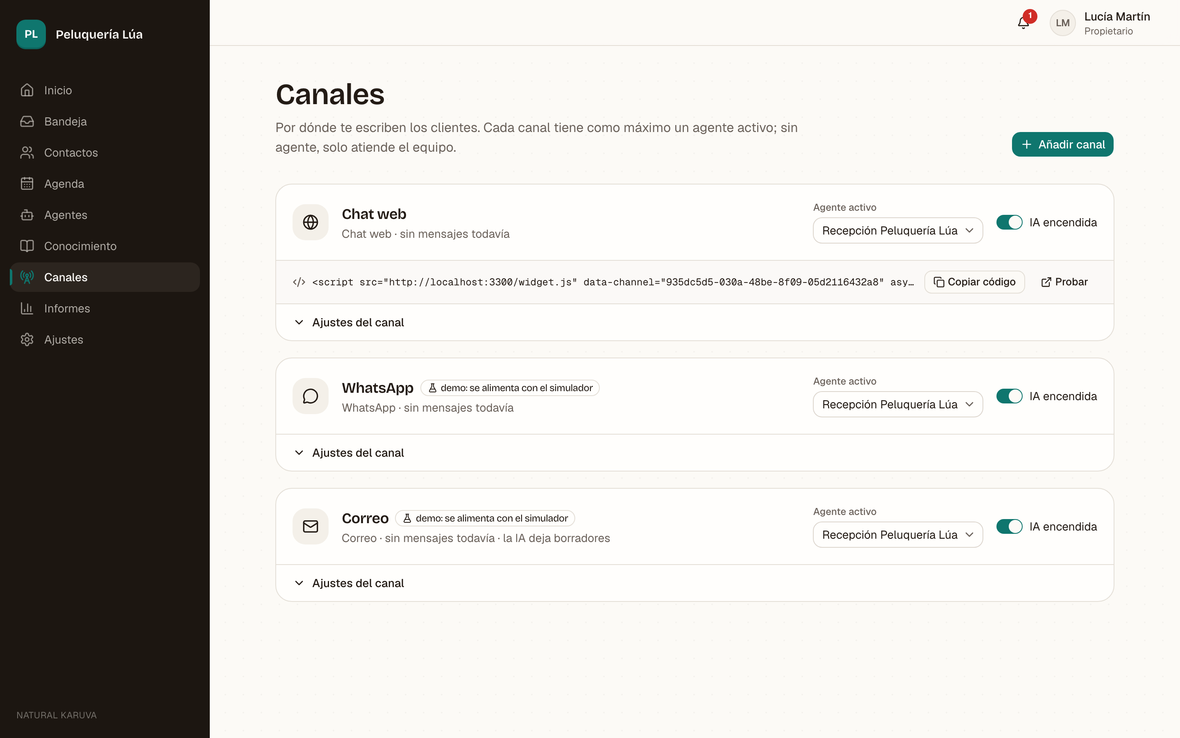The image size is (1180, 738).
Task: Click the WhatsApp speech bubble icon
Action: click(x=311, y=396)
